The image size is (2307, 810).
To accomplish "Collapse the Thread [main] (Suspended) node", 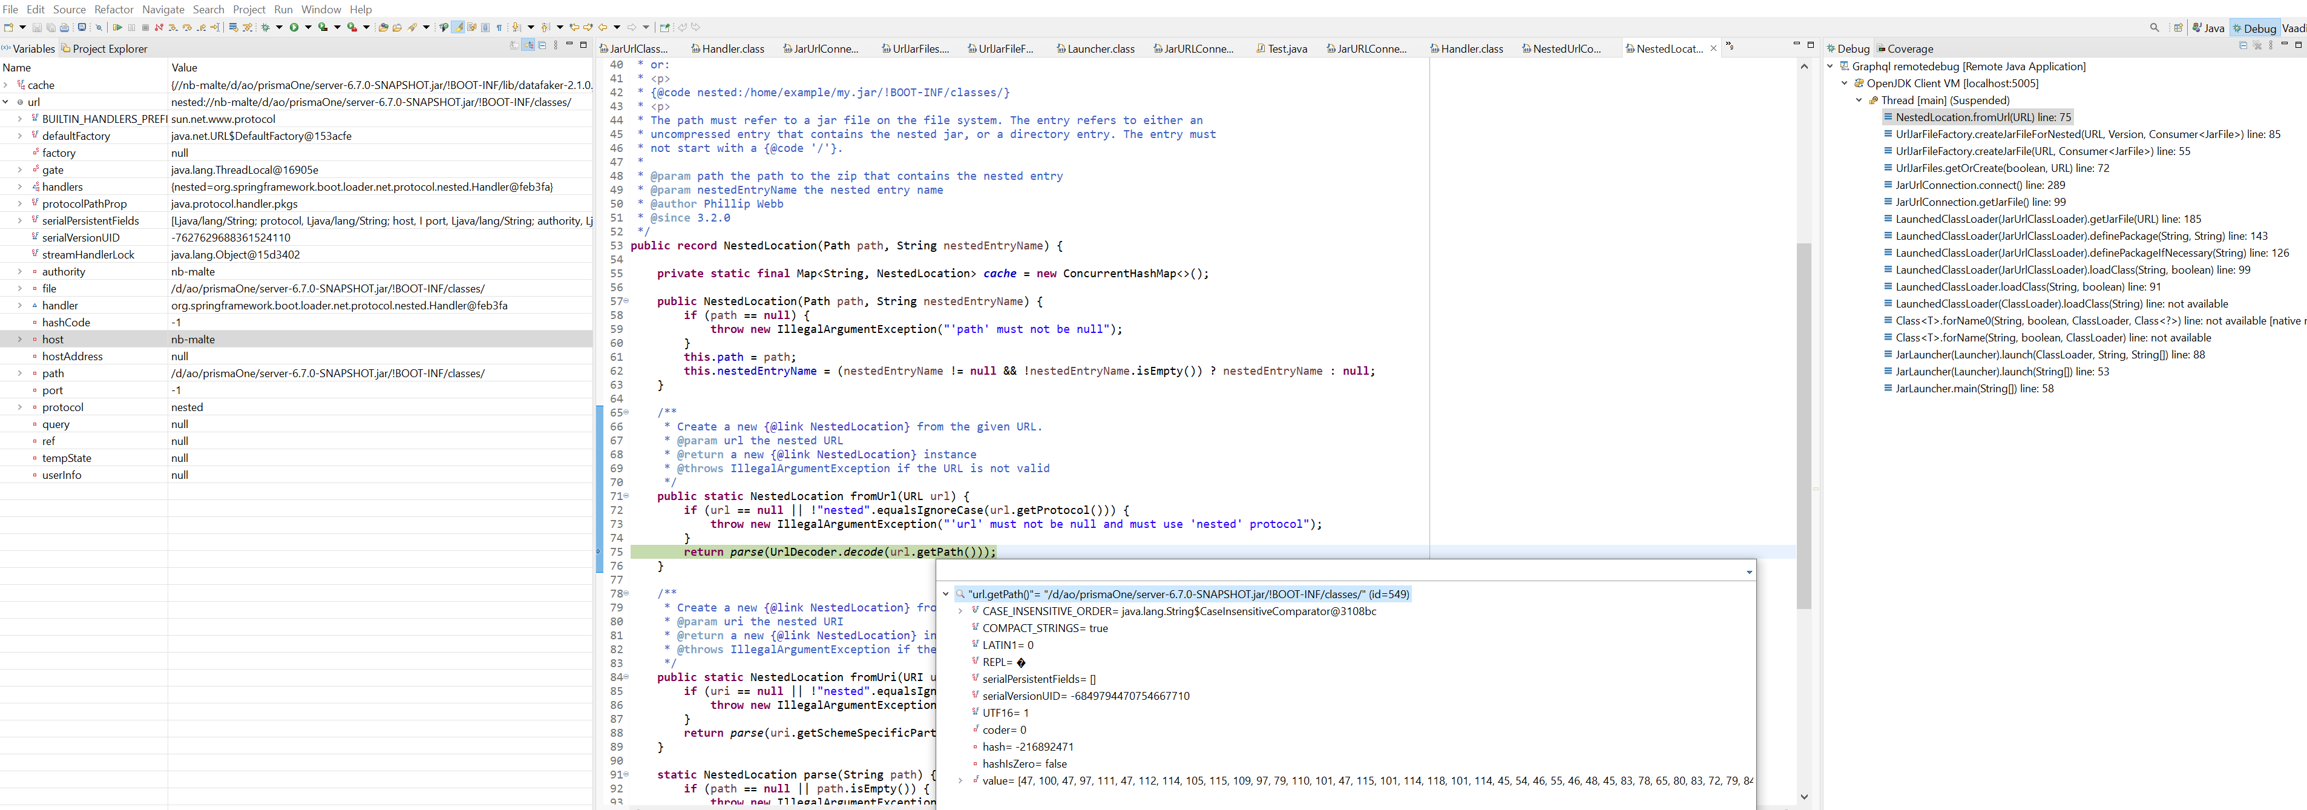I will coord(1859,100).
